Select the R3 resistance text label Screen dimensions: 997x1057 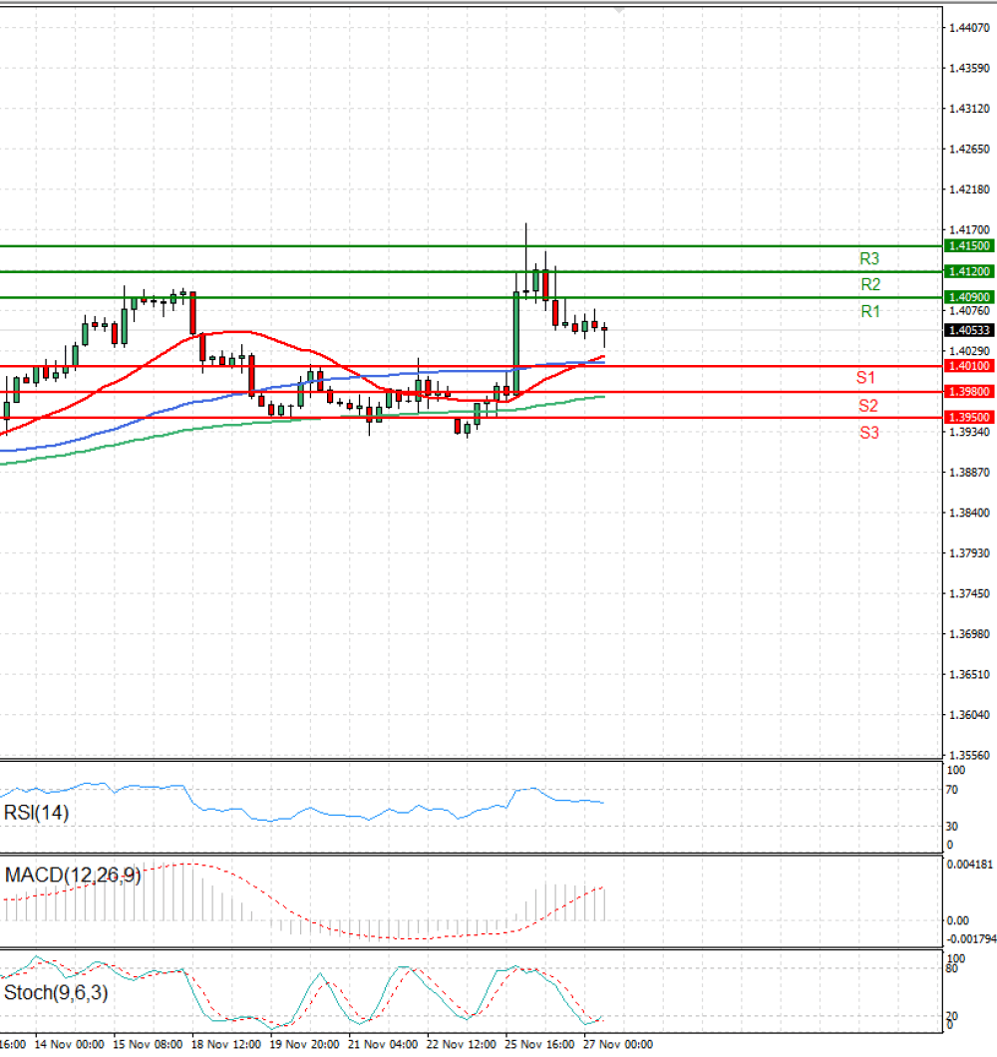pyautogui.click(x=869, y=259)
